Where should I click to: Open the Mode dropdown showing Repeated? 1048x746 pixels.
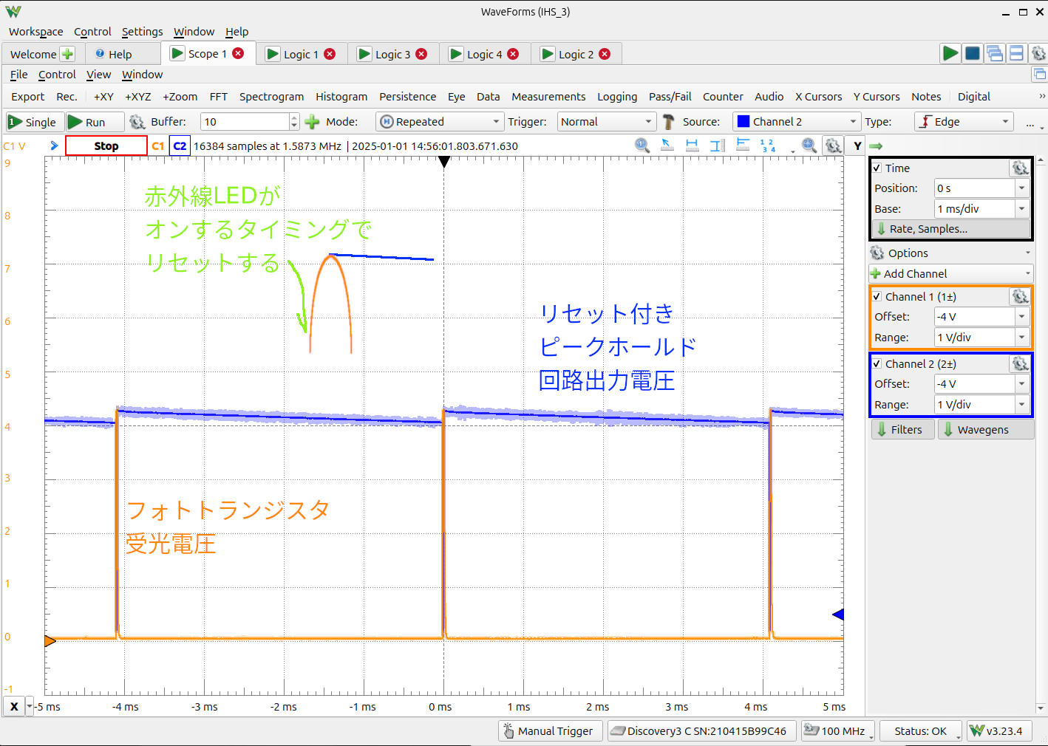coord(440,122)
